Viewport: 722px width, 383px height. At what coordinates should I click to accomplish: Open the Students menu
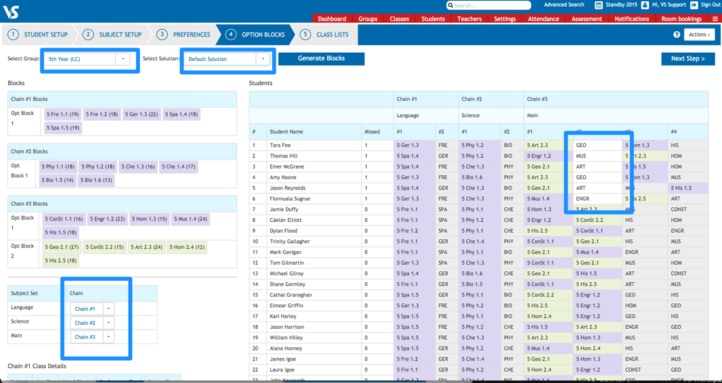[x=433, y=19]
